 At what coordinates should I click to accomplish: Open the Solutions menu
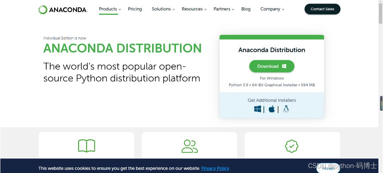(161, 9)
